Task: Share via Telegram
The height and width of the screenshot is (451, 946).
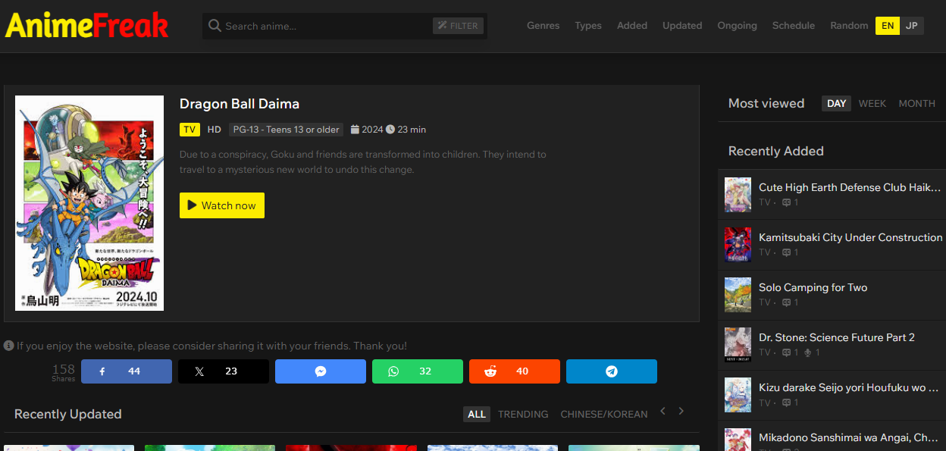Action: tap(612, 371)
